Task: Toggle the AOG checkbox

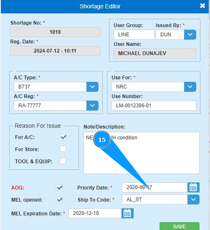Action: 59,187
